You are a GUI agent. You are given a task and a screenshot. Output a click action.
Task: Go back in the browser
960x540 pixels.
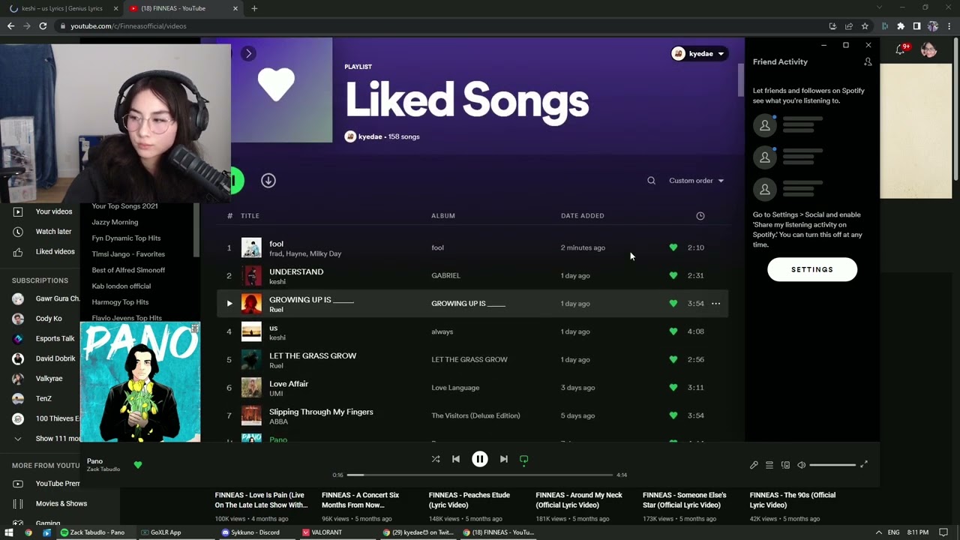point(10,26)
